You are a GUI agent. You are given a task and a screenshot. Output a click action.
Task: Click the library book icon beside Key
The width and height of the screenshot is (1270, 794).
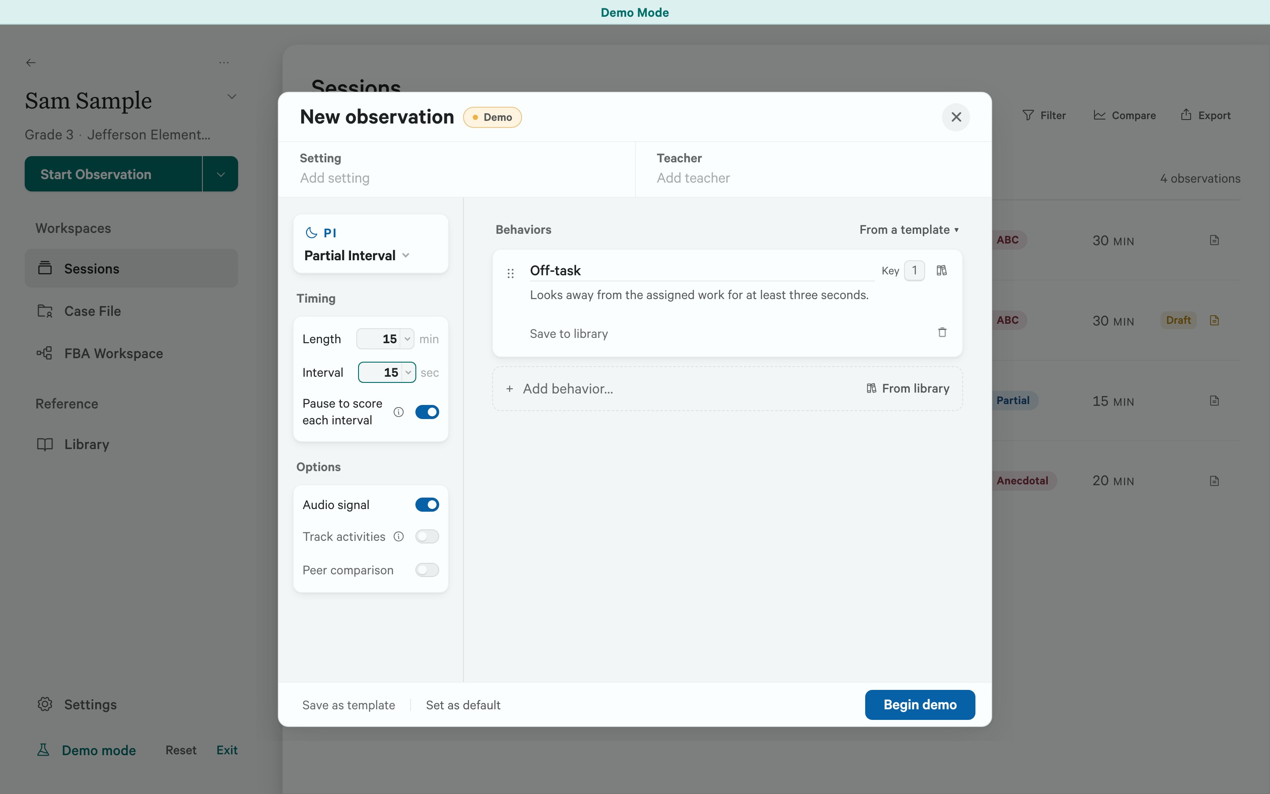(941, 270)
